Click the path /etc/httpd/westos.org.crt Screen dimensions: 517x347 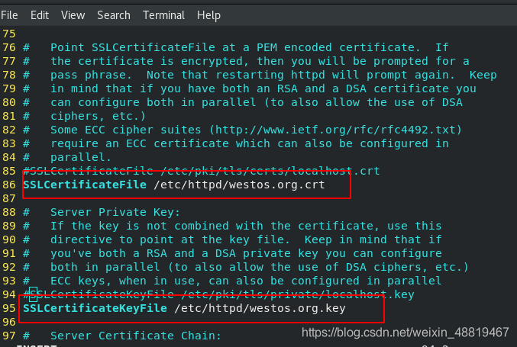(x=239, y=185)
